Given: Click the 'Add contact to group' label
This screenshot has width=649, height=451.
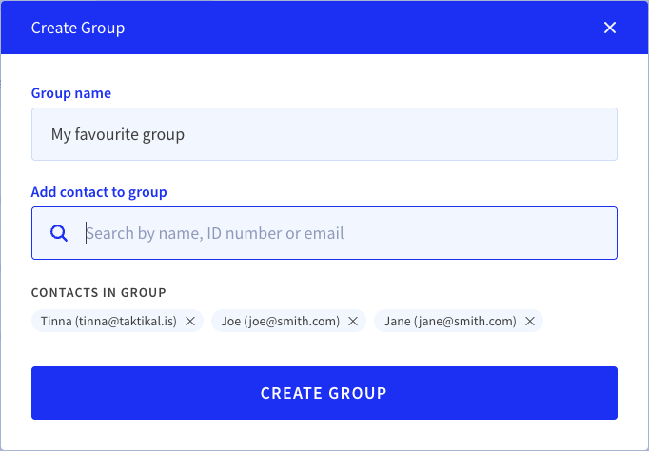Looking at the screenshot, I should coord(99,192).
